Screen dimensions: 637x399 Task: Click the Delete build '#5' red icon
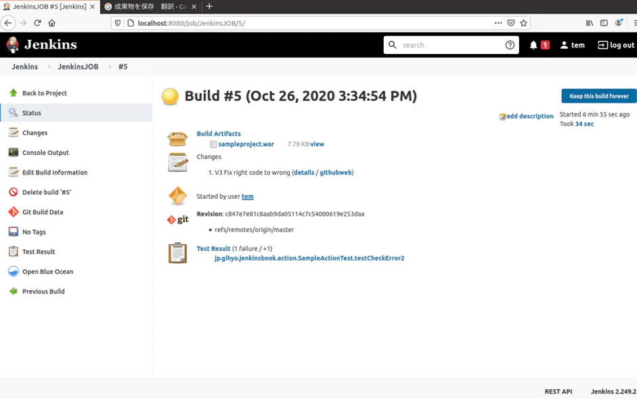(14, 192)
